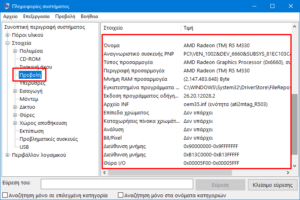Select the Τύπος προσαρμογέα row
Screen dimensions: 300x200
coord(197,62)
